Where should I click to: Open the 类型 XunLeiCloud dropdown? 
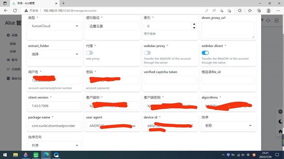(54, 26)
